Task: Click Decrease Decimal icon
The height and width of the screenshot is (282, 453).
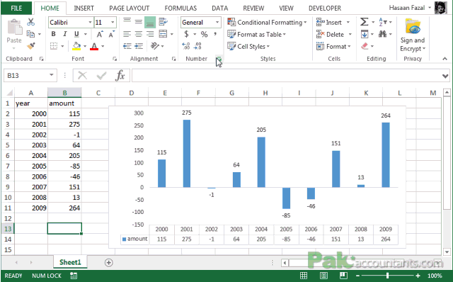Action: click(x=197, y=46)
